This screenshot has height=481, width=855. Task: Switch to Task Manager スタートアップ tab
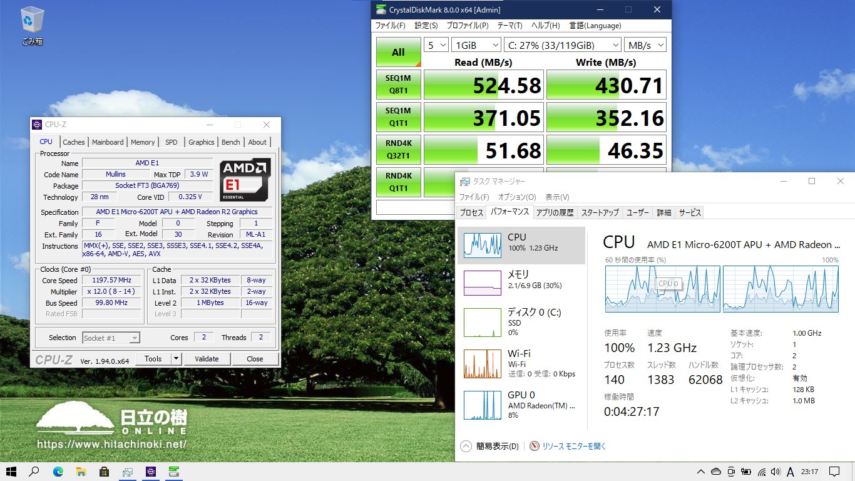(x=600, y=213)
